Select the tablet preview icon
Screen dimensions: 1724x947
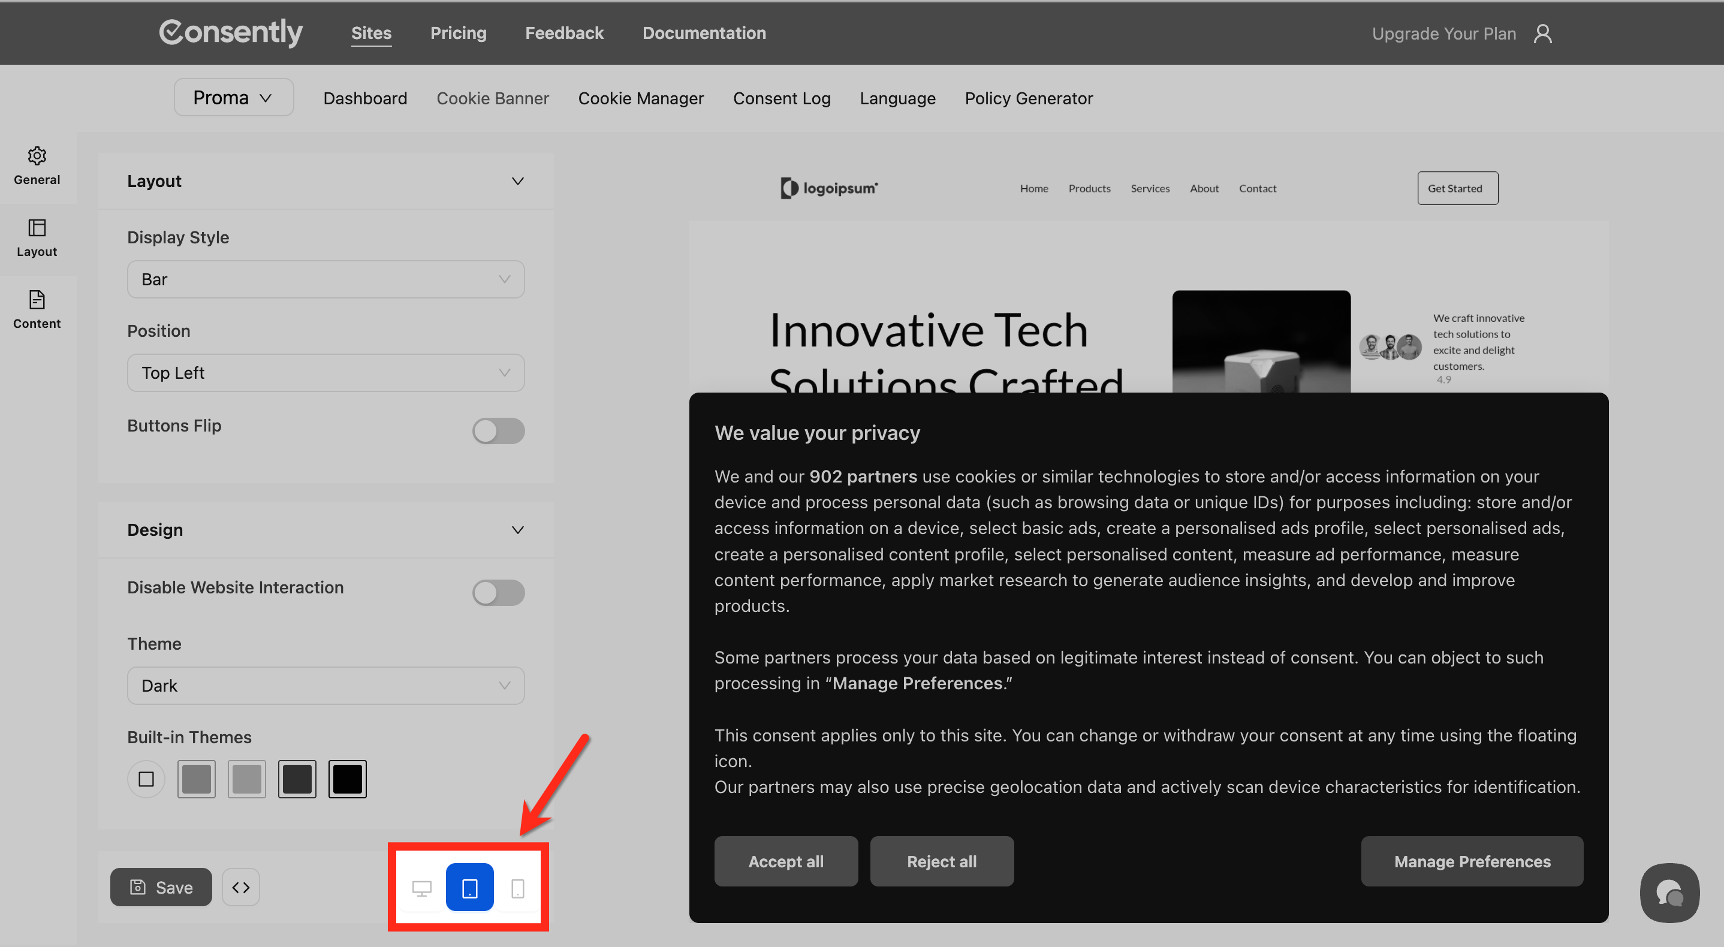(470, 888)
